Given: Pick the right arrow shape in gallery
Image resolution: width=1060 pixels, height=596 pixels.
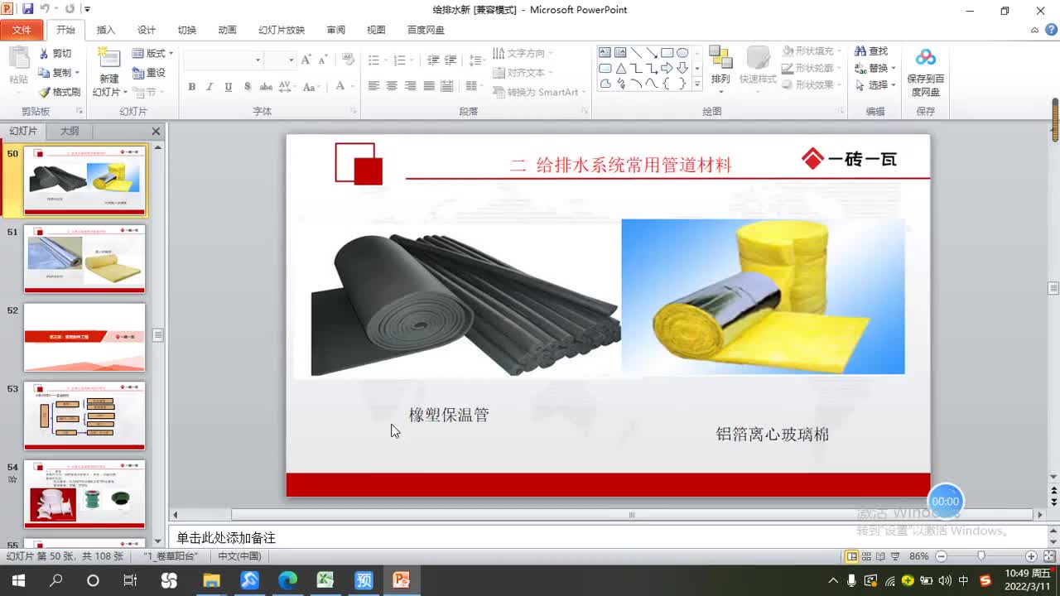Looking at the screenshot, I should (667, 68).
